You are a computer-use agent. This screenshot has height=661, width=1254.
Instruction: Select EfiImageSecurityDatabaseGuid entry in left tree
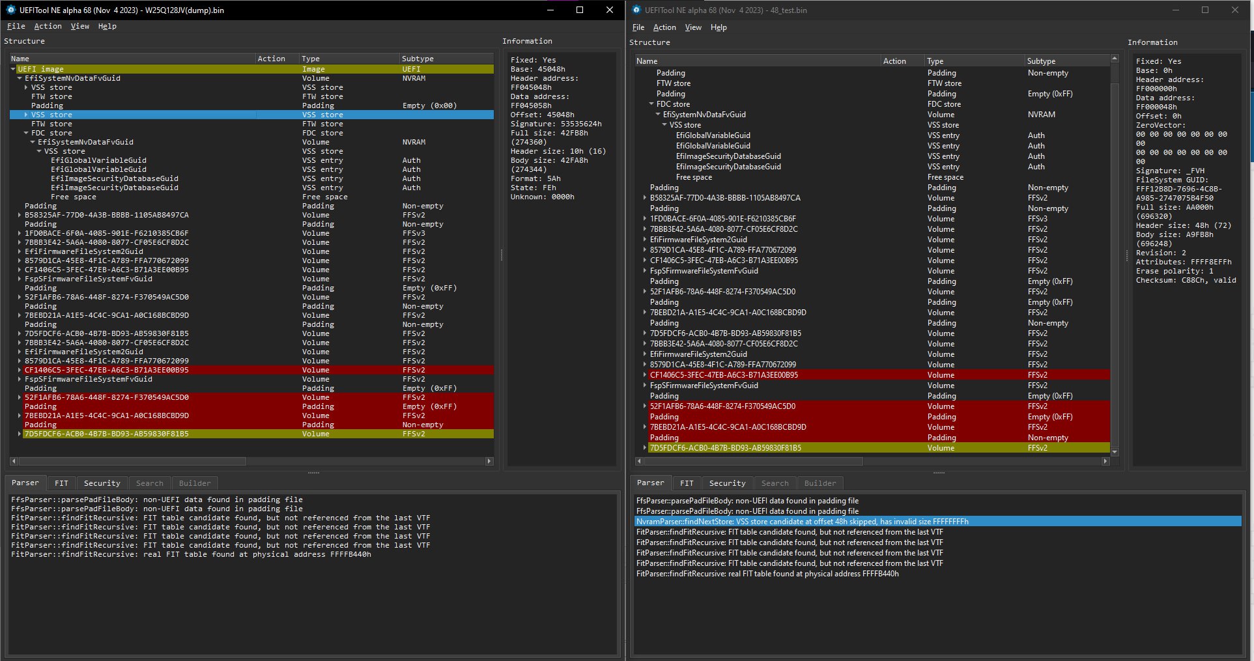pos(114,178)
